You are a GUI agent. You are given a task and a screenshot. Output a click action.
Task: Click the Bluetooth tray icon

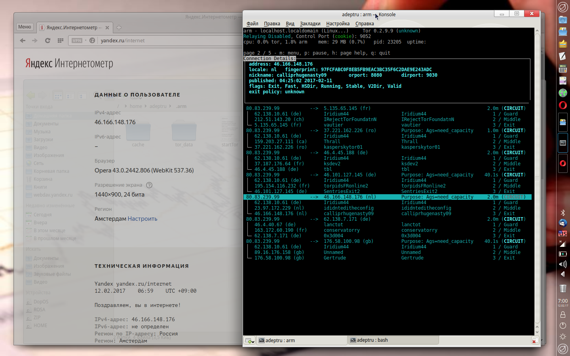pyautogui.click(x=562, y=213)
